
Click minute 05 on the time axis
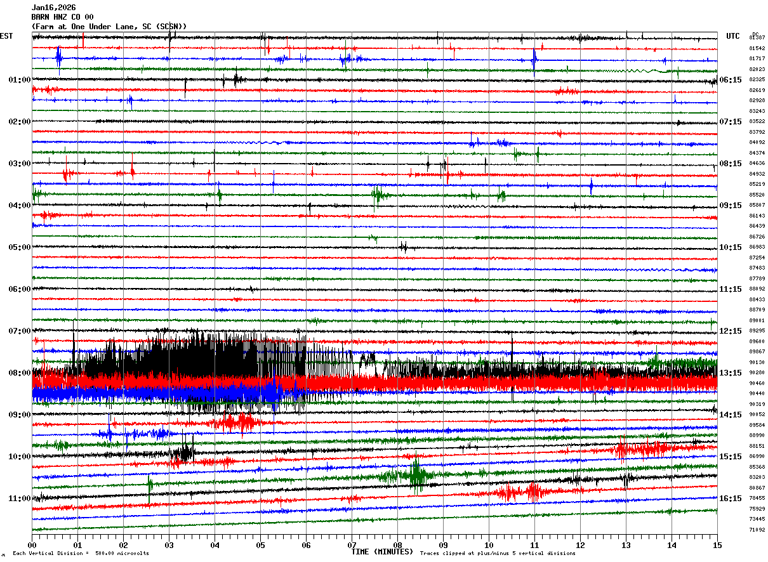click(260, 545)
